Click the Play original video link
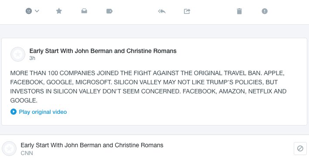The height and width of the screenshot is (162, 309). tap(43, 112)
